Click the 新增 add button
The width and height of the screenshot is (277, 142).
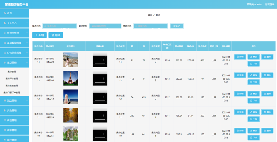(x=39, y=35)
